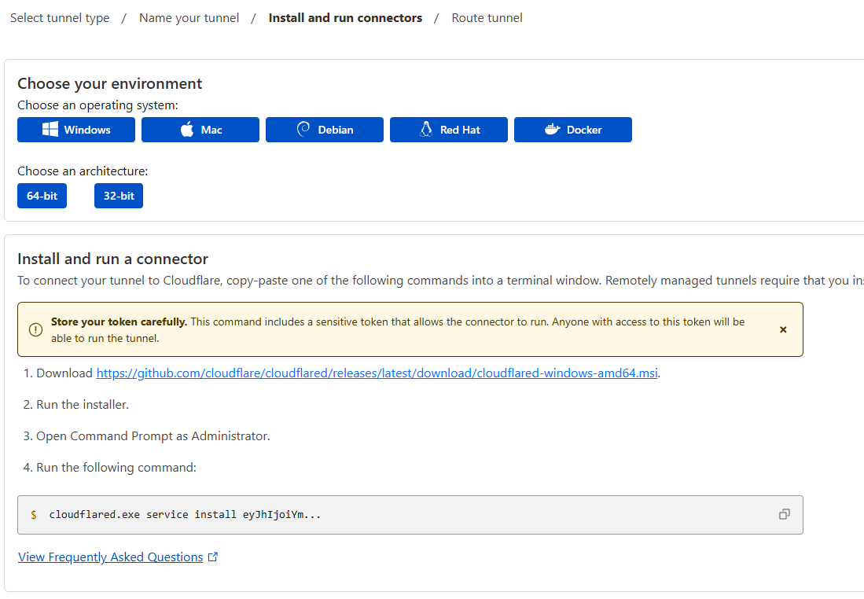Pick the Debian environment button
The image size is (864, 599).
325,130
